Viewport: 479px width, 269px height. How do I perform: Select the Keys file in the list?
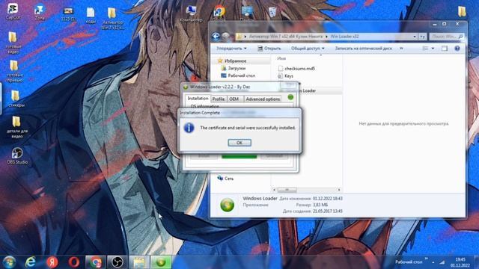point(289,76)
